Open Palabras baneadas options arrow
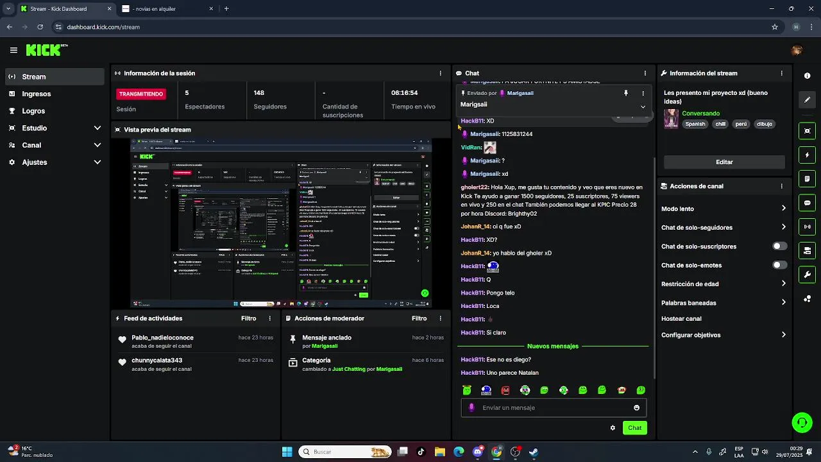Screen dimensions: 821x462 point(783,302)
